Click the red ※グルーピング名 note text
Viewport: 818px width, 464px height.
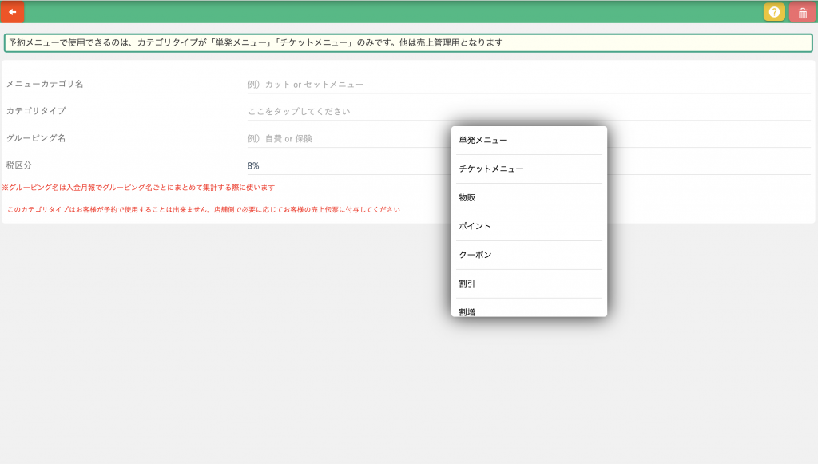click(139, 188)
